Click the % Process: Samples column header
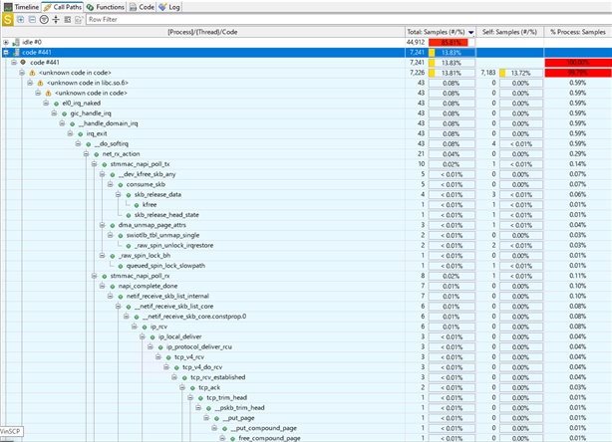 (578, 32)
